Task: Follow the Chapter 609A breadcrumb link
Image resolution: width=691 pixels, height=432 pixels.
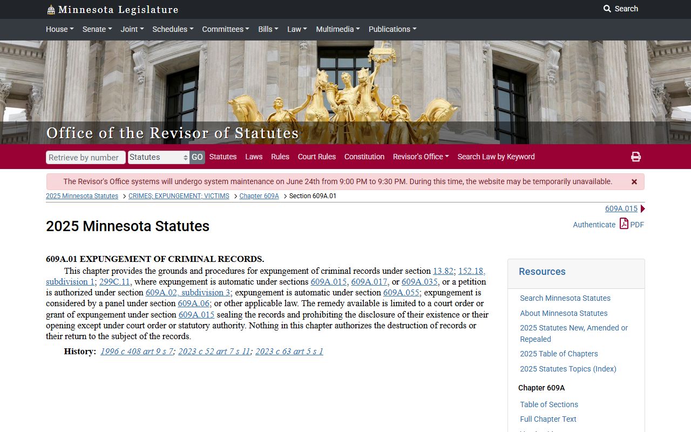Action: click(x=259, y=196)
